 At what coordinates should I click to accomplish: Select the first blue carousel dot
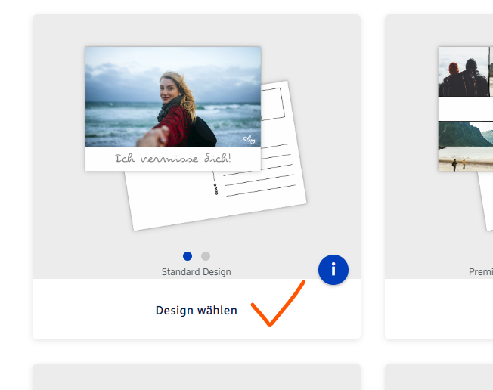click(188, 256)
